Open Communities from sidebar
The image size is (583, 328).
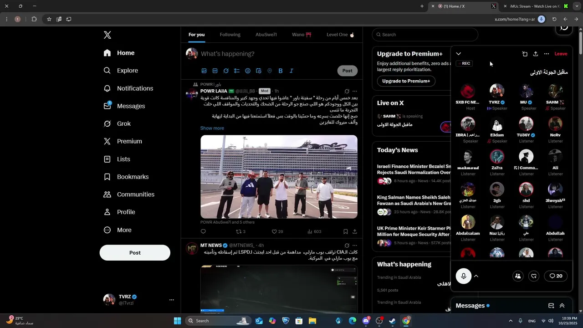[129, 195]
